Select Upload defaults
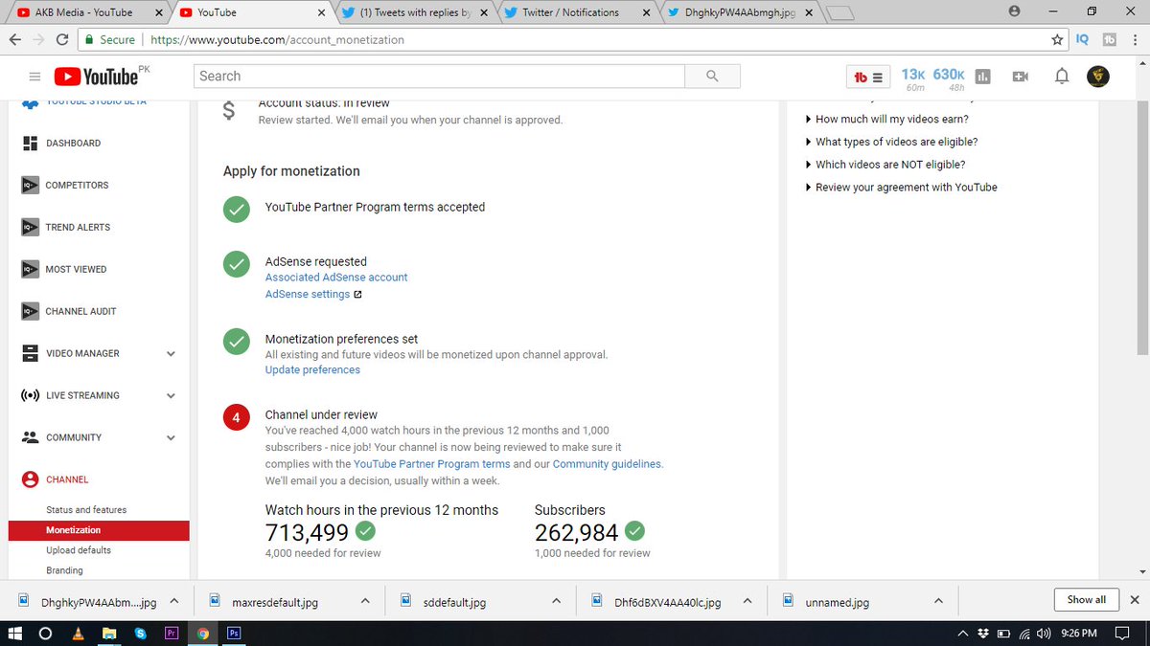 79,550
